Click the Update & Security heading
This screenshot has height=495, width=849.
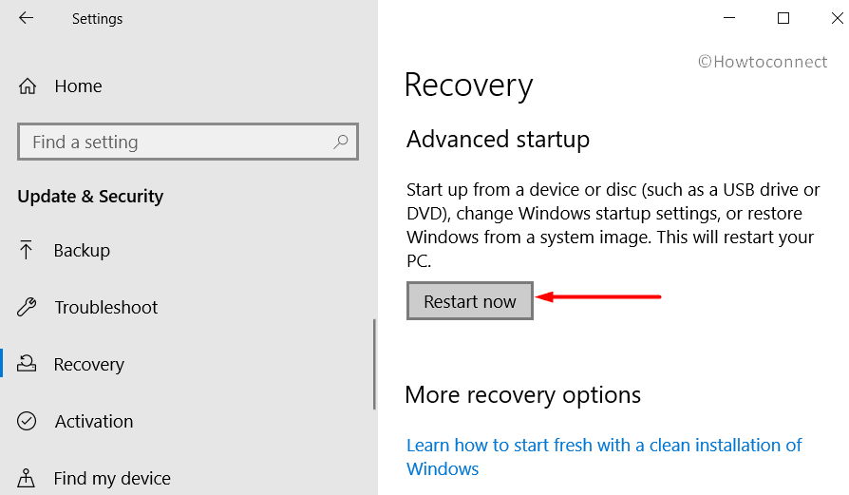(90, 196)
